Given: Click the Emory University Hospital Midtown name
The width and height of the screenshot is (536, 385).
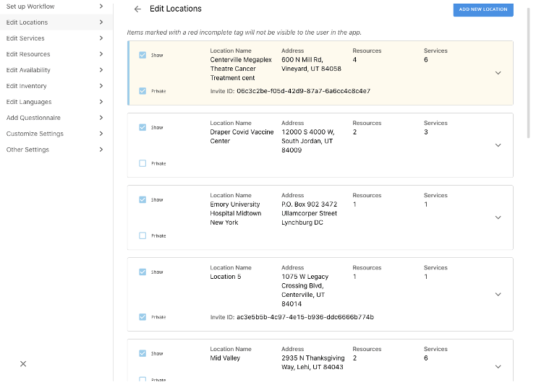Looking at the screenshot, I should [236, 213].
